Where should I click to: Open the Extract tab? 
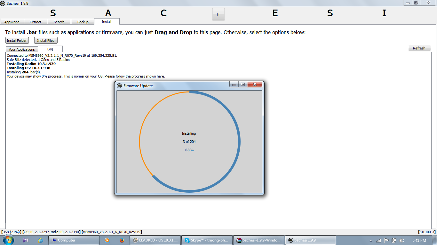click(x=36, y=22)
